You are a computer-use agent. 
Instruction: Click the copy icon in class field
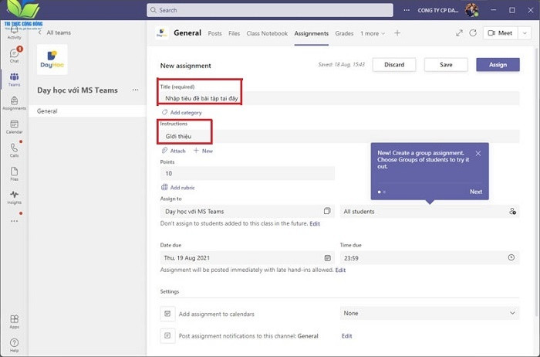(327, 211)
